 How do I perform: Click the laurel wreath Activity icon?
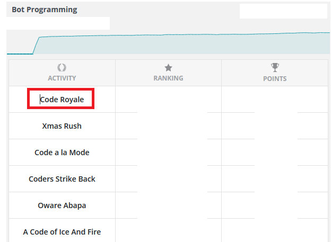click(x=62, y=68)
